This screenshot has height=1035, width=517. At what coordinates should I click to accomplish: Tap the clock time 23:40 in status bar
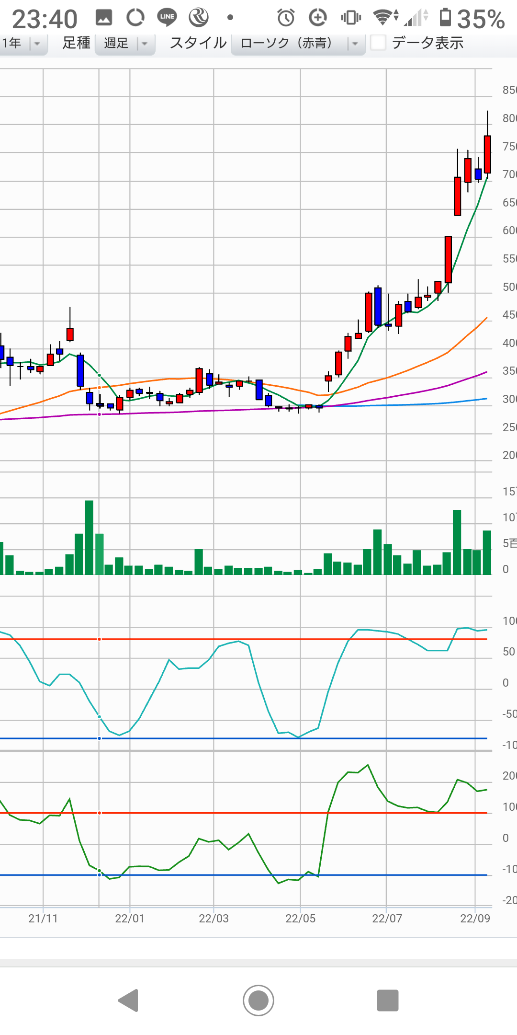(45, 19)
